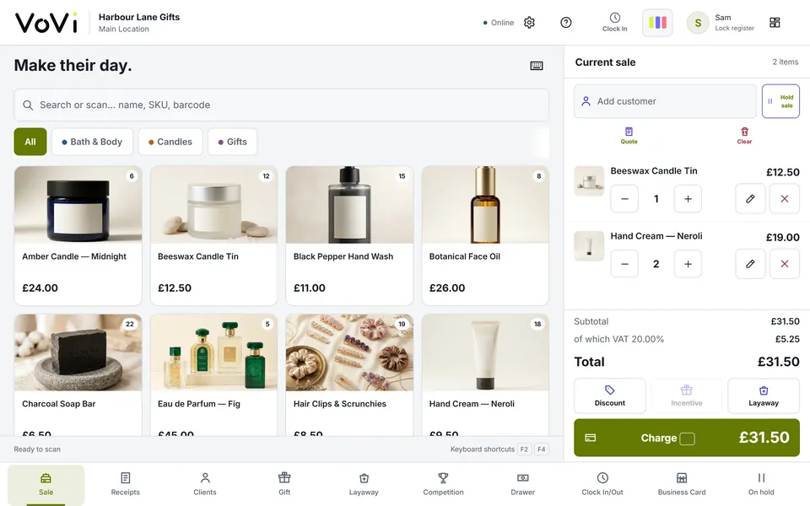
Task: Click the VoVi logo
Action: pos(46,23)
